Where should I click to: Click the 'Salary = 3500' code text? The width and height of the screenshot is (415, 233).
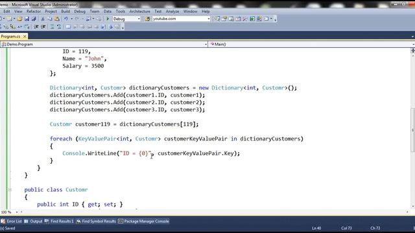point(83,66)
